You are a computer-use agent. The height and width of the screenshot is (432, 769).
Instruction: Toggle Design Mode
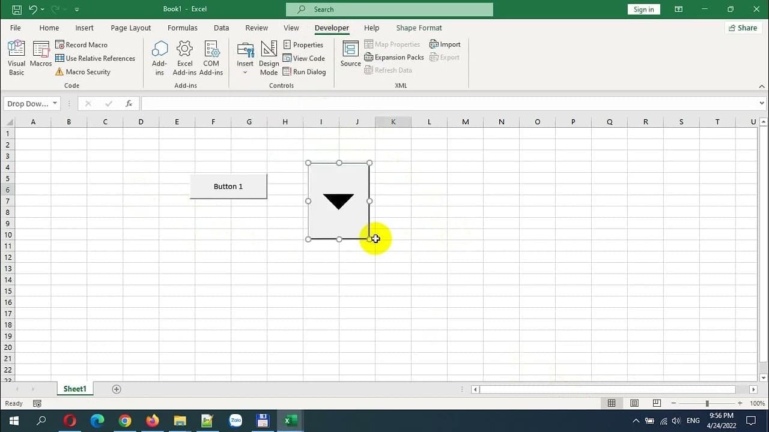click(269, 58)
